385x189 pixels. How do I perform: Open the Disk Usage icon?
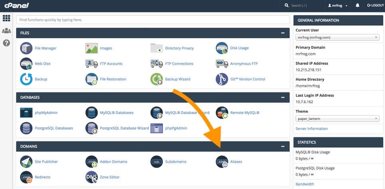(222, 48)
